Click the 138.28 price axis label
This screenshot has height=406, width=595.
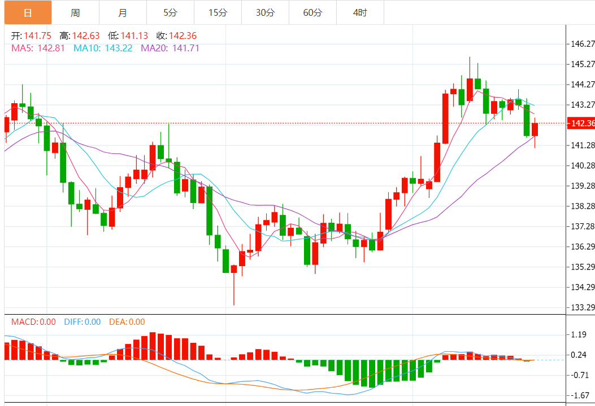[x=583, y=206]
